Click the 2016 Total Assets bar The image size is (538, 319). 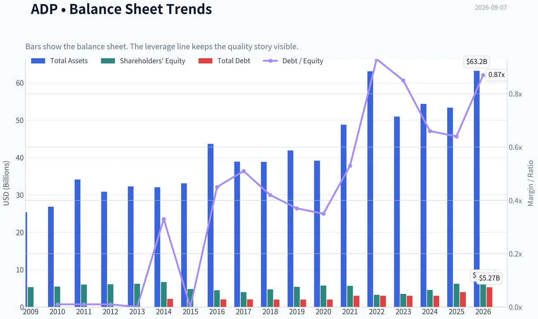click(210, 225)
